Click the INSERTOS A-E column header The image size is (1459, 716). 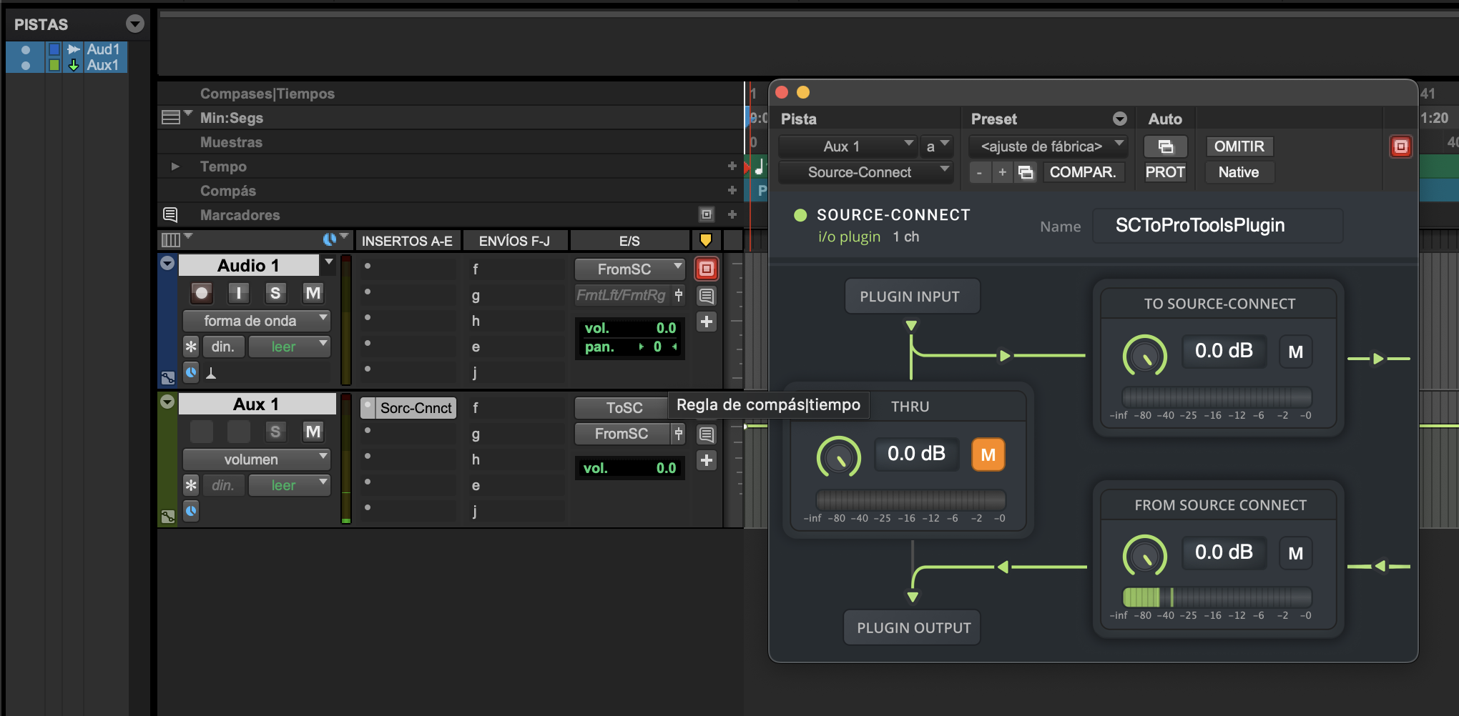click(407, 241)
